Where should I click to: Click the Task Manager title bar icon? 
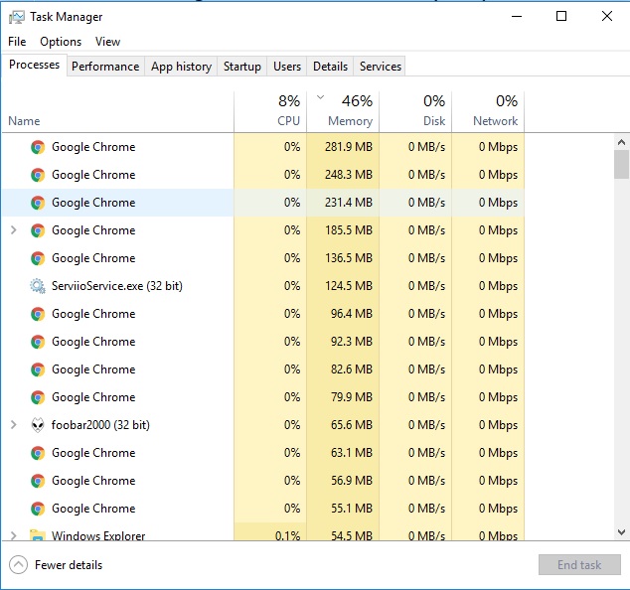click(16, 17)
